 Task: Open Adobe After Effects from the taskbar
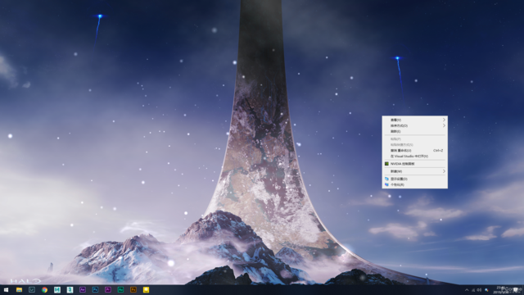tap(83, 289)
